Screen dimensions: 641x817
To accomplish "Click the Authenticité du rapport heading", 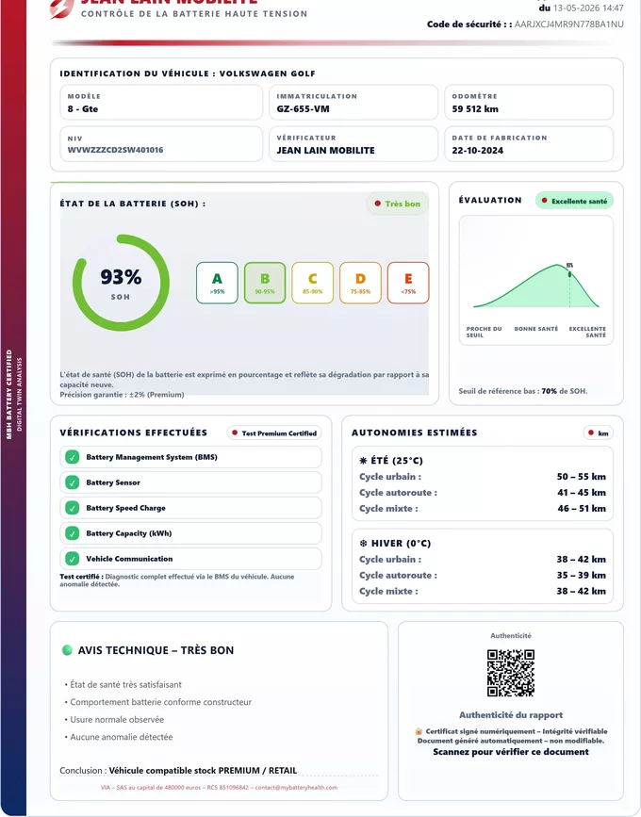I will 511,715.
